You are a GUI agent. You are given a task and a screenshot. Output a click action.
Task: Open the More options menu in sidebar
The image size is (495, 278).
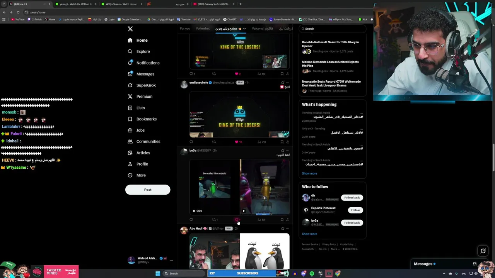click(137, 175)
